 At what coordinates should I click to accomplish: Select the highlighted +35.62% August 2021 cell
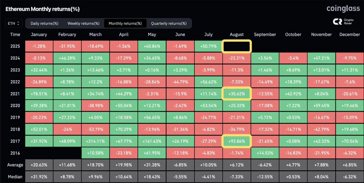pos(236,94)
